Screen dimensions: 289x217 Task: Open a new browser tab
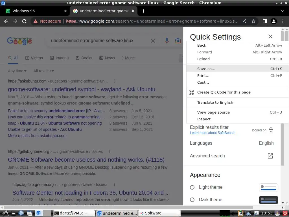pyautogui.click(x=144, y=11)
